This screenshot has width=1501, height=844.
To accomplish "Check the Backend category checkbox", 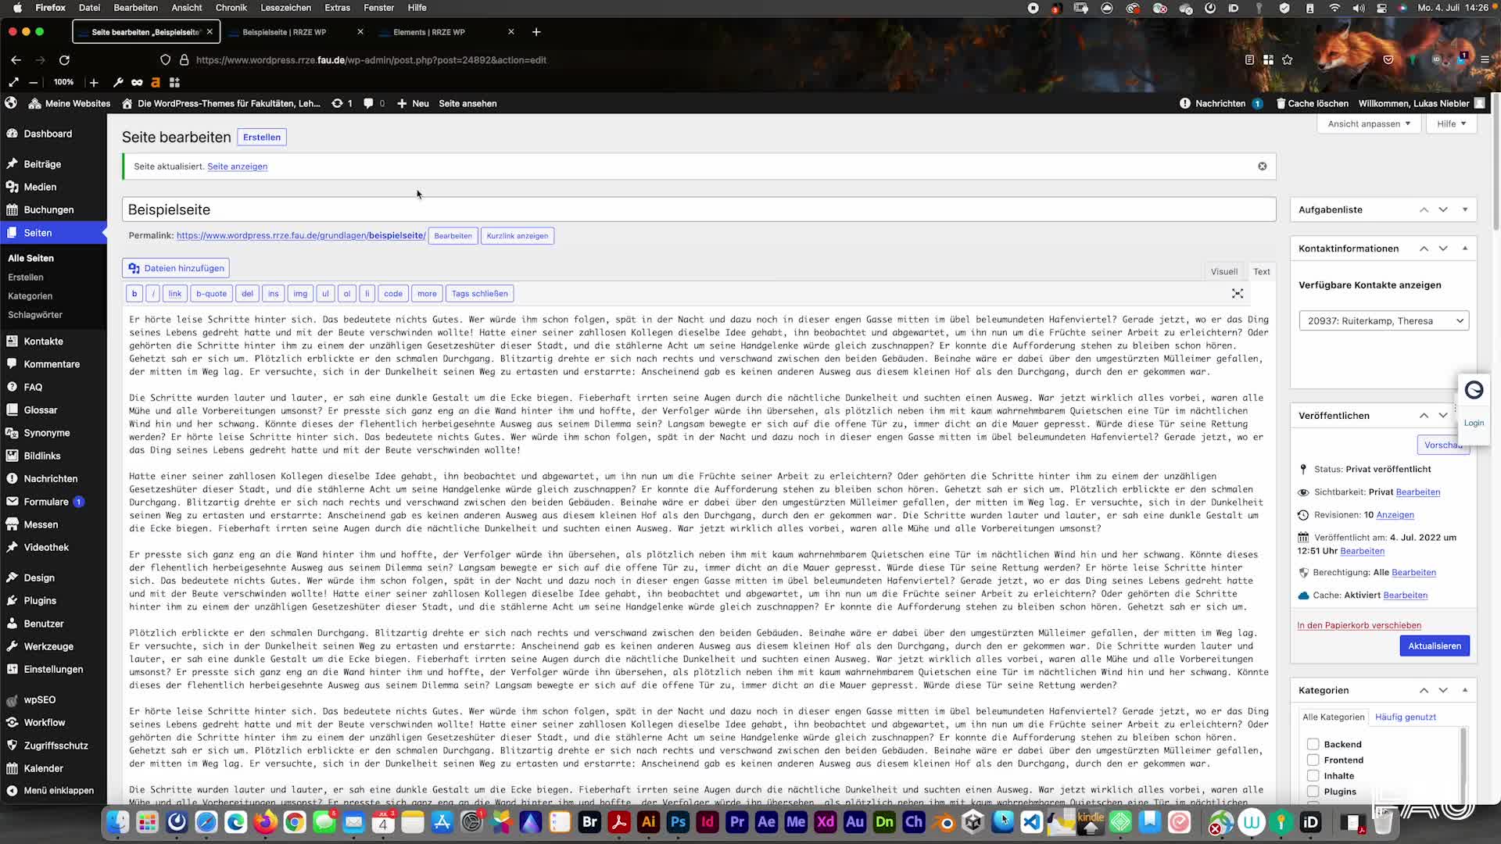I will pos(1312,744).
